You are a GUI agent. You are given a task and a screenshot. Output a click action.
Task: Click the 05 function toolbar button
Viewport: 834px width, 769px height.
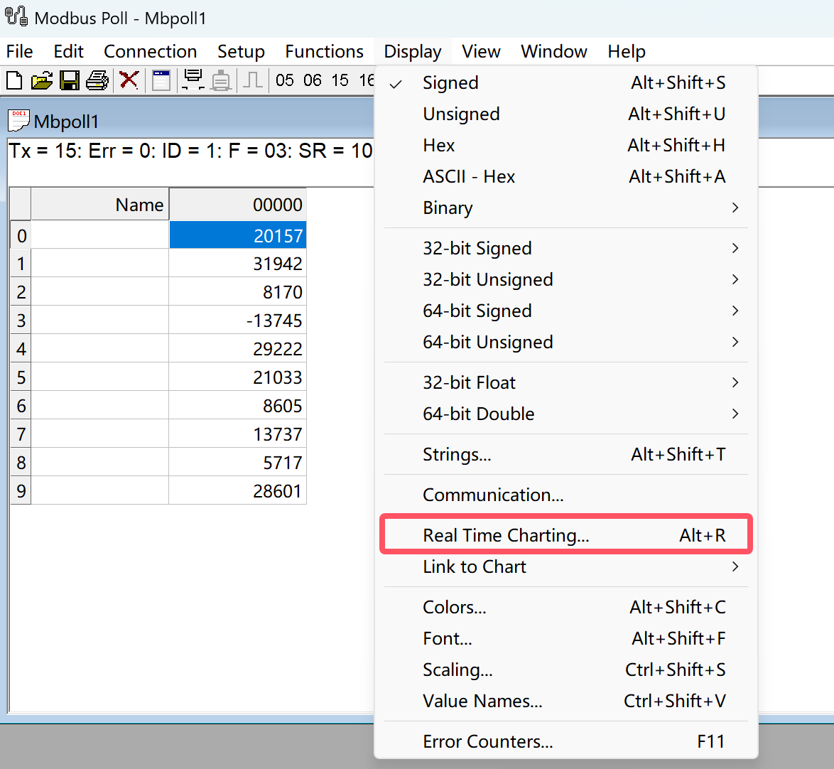pyautogui.click(x=285, y=80)
